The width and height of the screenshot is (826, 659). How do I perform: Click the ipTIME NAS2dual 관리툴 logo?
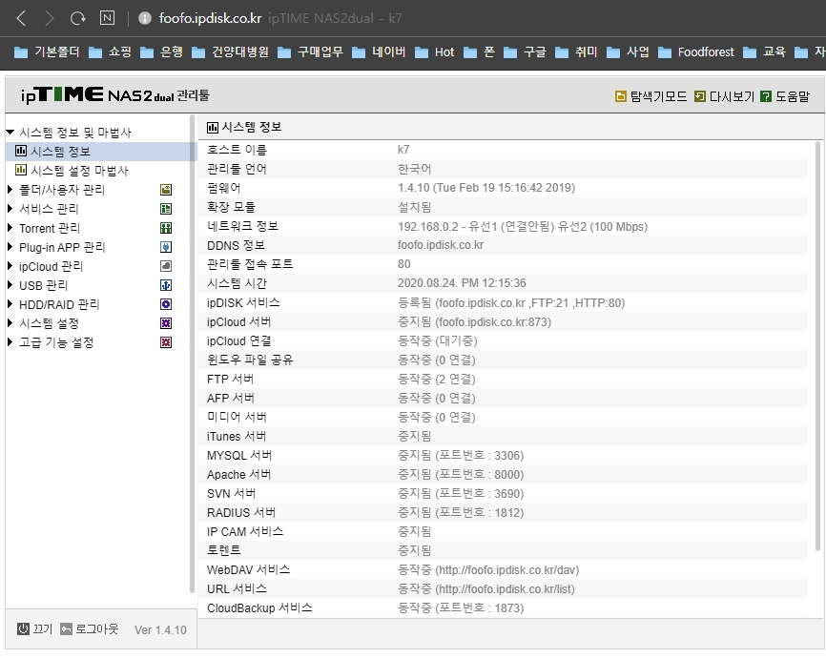point(114,94)
